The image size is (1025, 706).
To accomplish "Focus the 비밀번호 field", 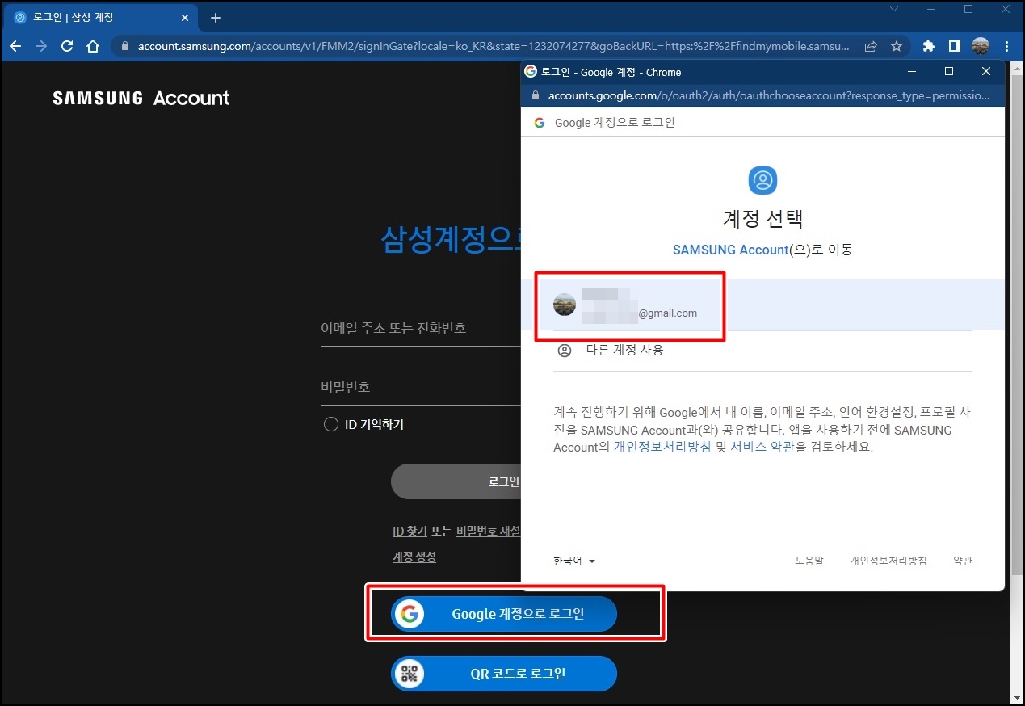I will click(x=421, y=387).
